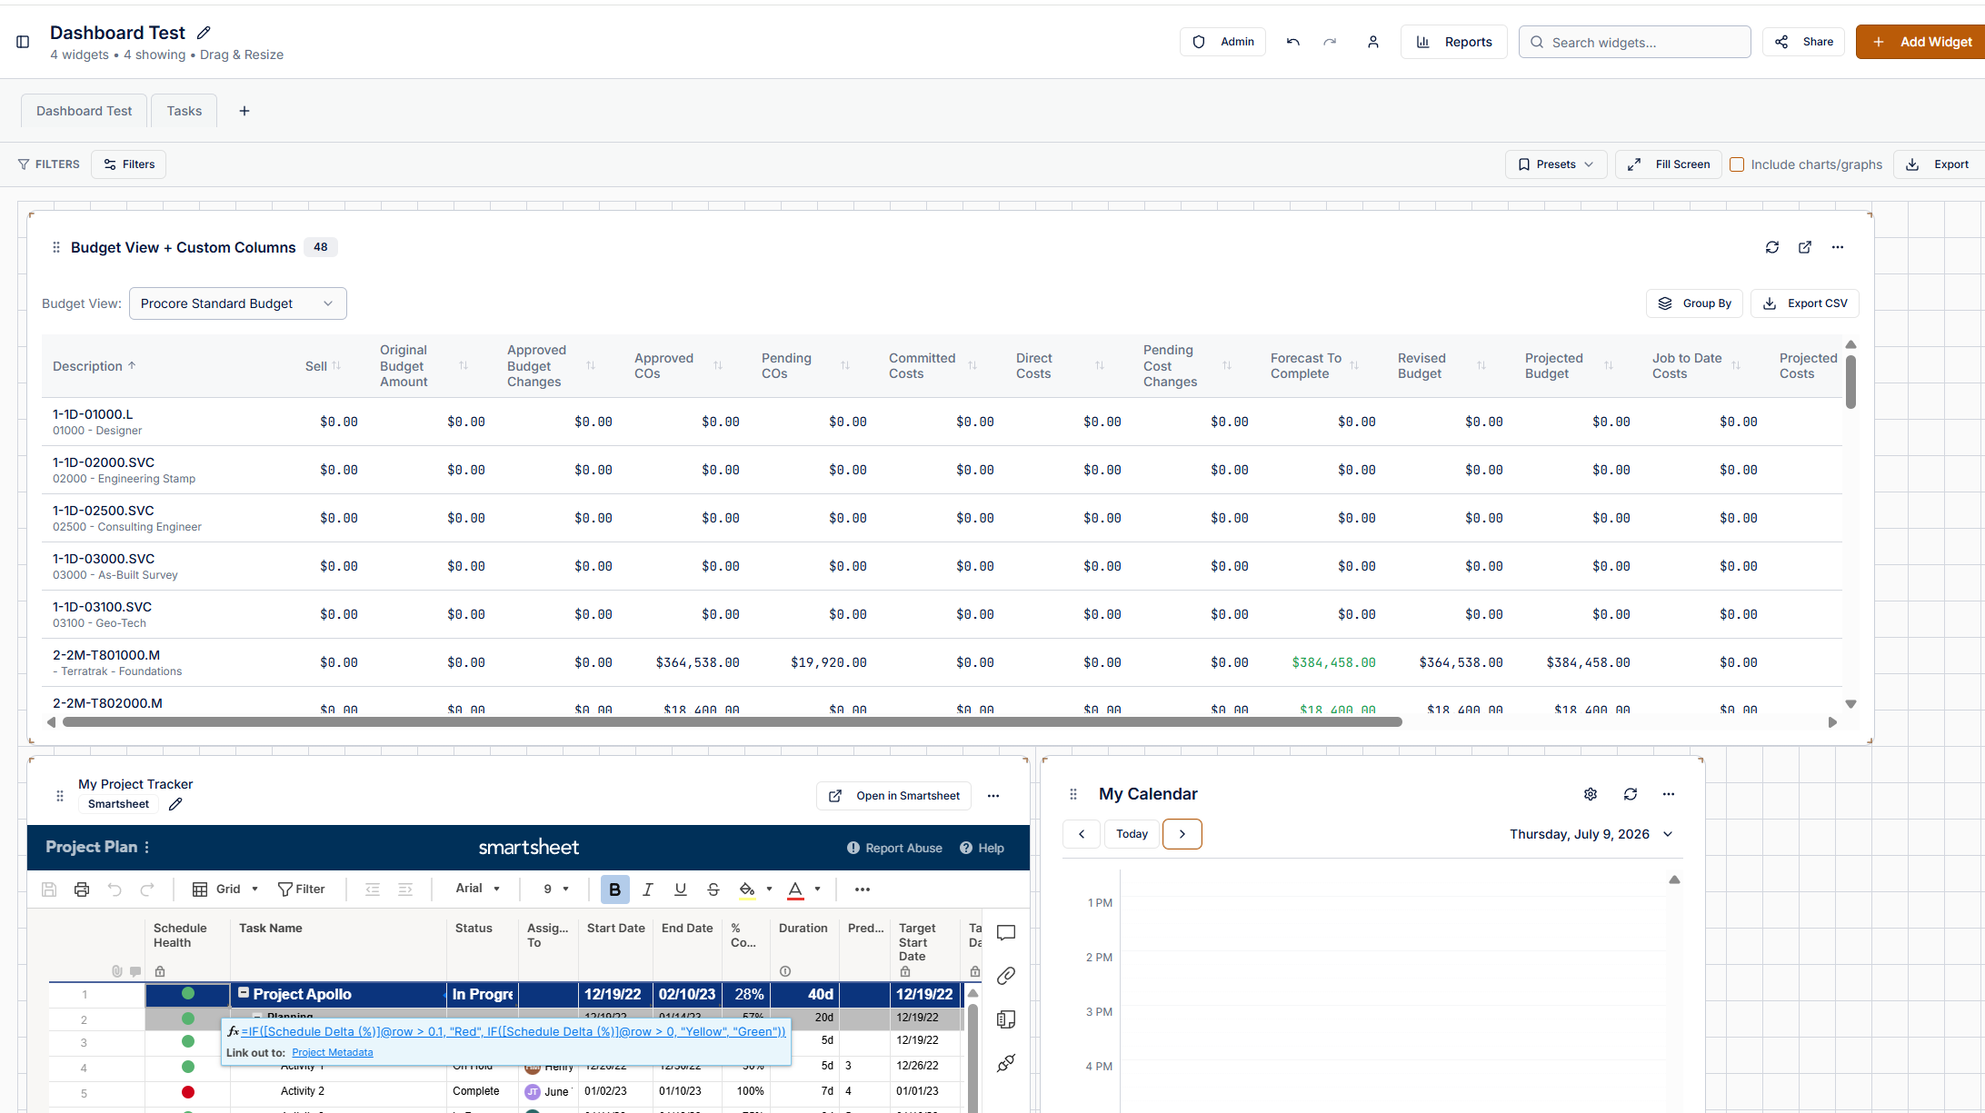
Task: Open the Project Metadata link
Action: coord(333,1052)
